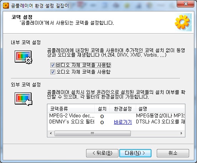The width and height of the screenshot is (197, 163).
Task: Open the 바로가기 link for DENNY's filter
Action: pyautogui.click(x=123, y=122)
